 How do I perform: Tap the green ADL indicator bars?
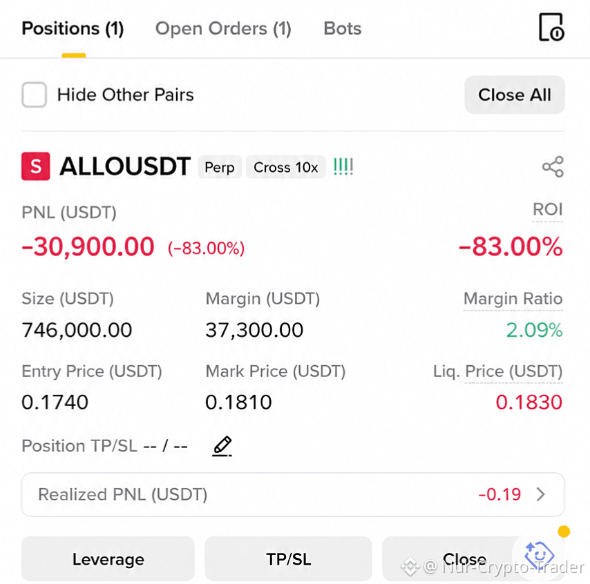[343, 166]
